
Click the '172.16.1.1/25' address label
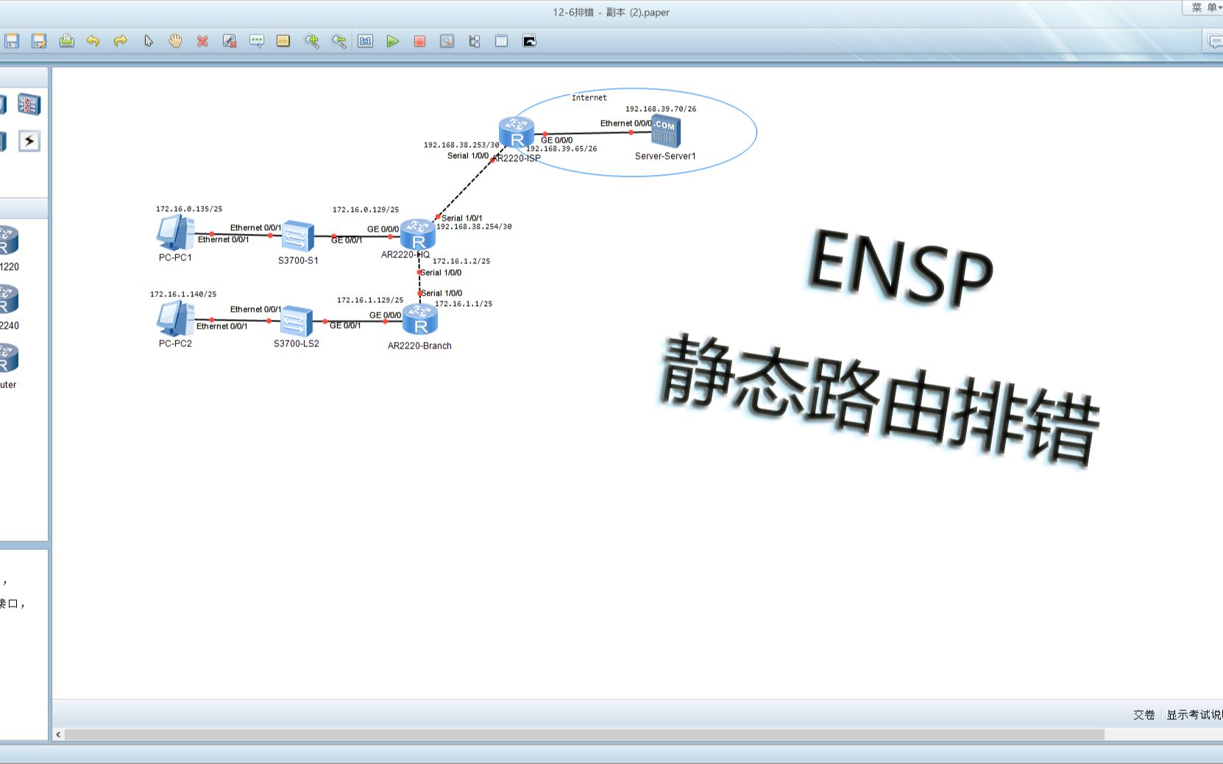464,304
